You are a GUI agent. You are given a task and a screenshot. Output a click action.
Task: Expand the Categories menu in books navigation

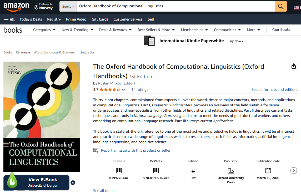pos(44,30)
